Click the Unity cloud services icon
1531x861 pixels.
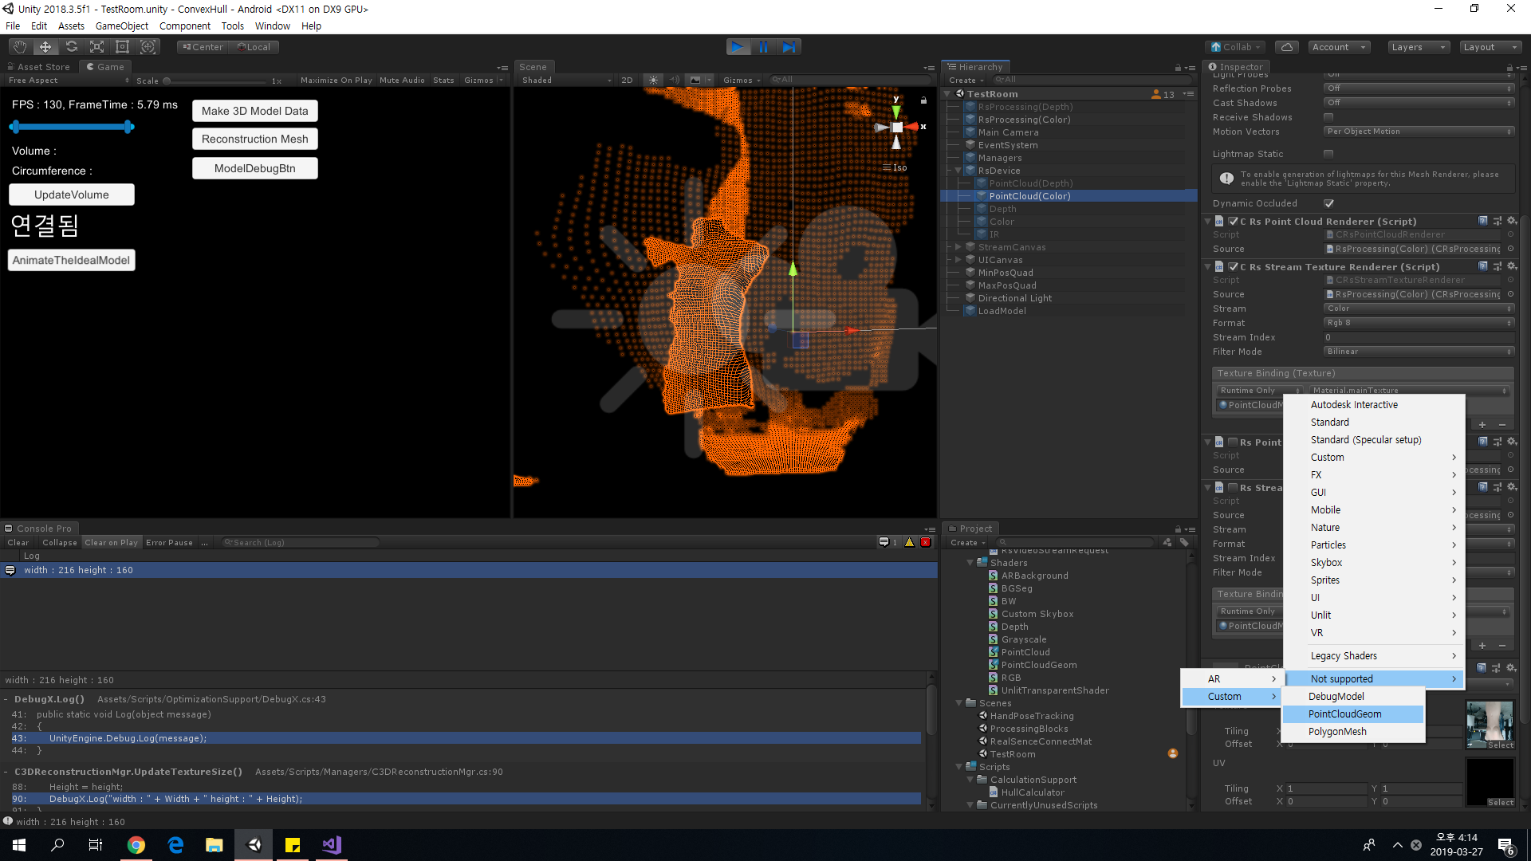click(x=1286, y=46)
